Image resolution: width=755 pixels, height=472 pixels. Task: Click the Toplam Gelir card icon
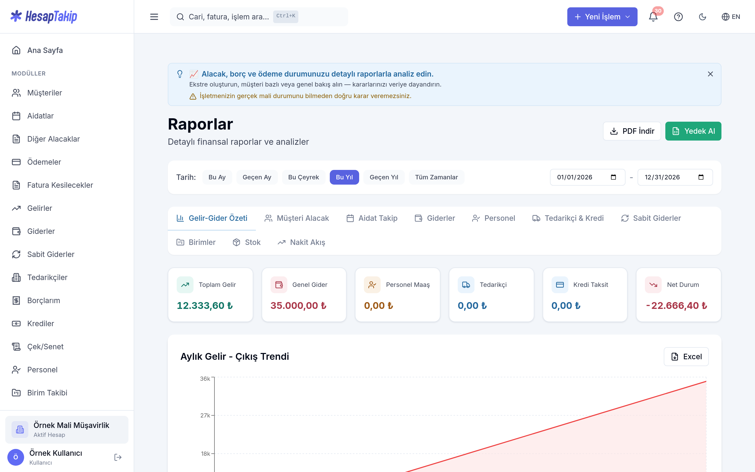tap(185, 285)
